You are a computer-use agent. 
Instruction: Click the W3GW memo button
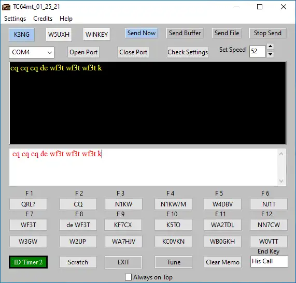29,242
